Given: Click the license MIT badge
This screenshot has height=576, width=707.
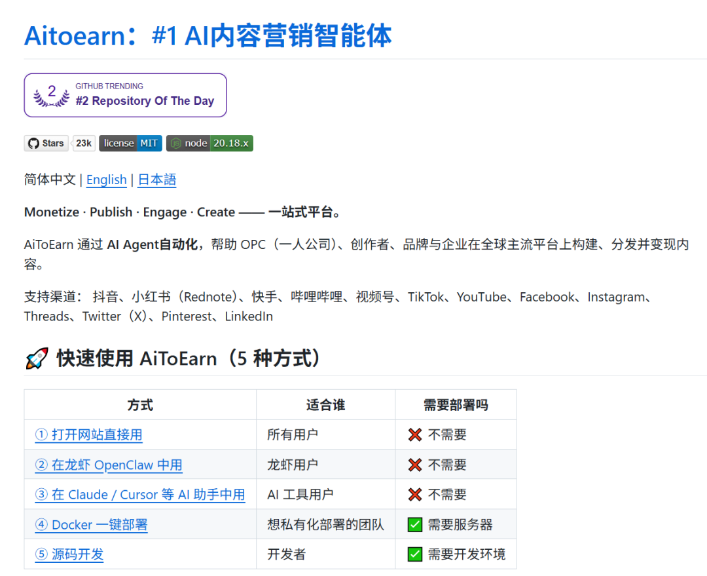Looking at the screenshot, I should coord(130,143).
